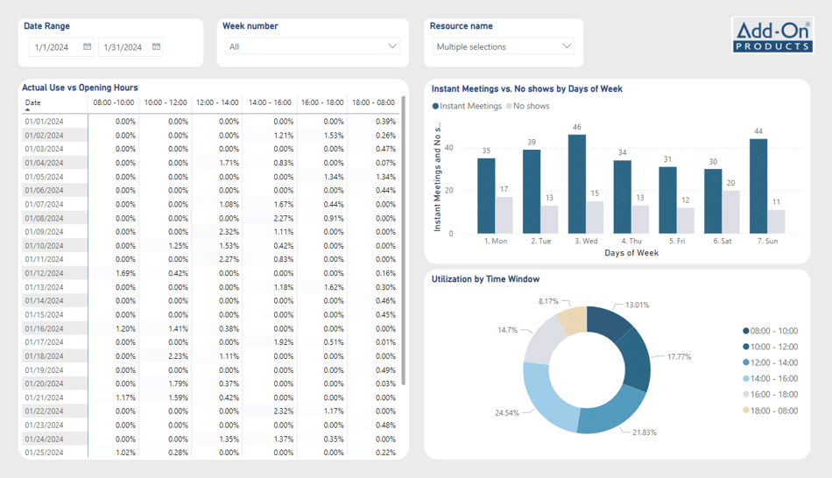Click the table's vertical scrollbar

[404, 245]
